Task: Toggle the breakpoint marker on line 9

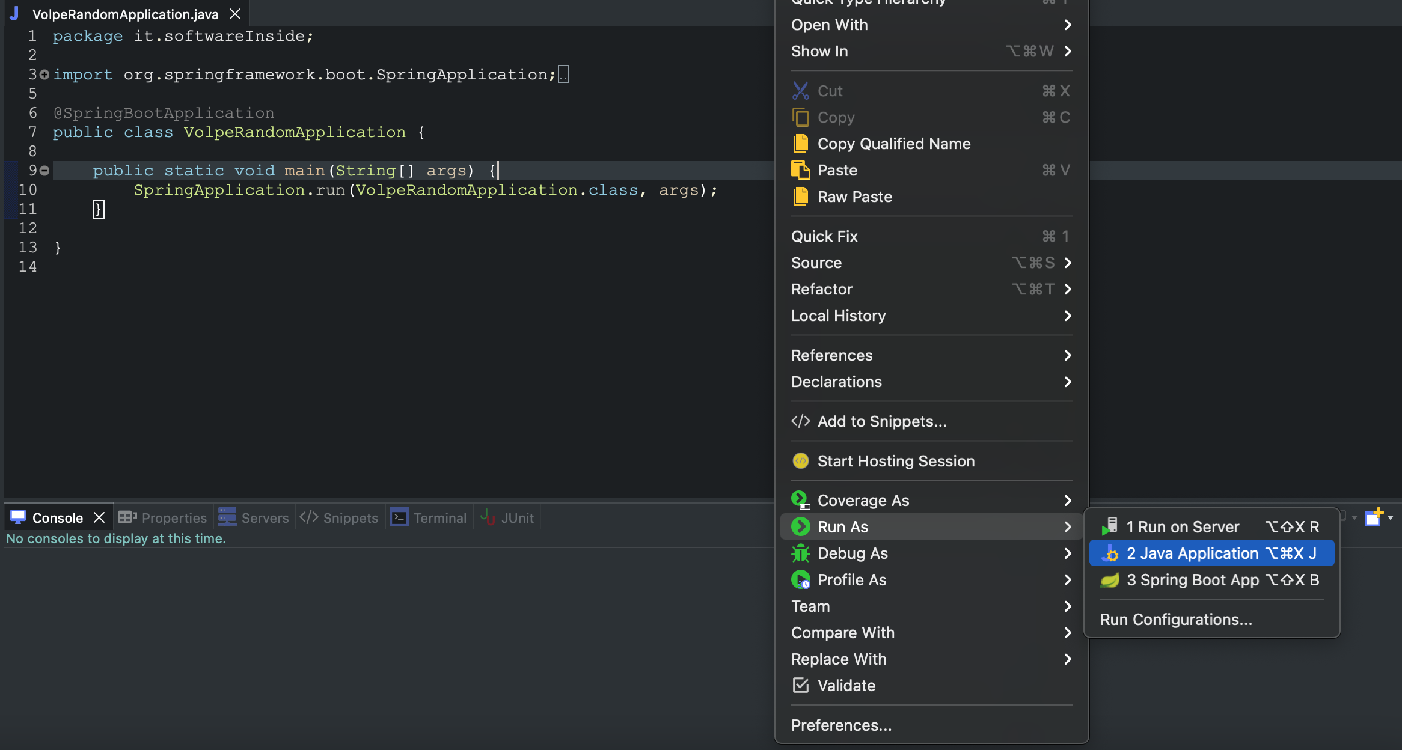Action: tap(44, 171)
